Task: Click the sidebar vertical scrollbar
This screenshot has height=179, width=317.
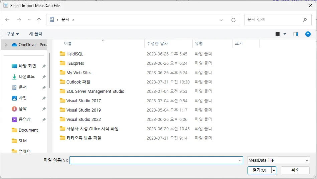Action: click(x=50, y=70)
